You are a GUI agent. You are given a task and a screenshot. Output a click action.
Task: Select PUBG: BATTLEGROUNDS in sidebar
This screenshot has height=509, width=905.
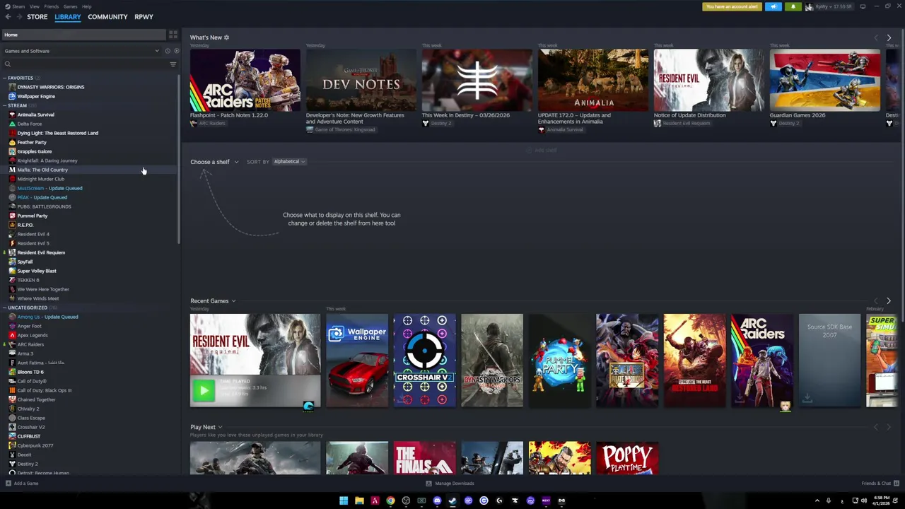[44, 206]
